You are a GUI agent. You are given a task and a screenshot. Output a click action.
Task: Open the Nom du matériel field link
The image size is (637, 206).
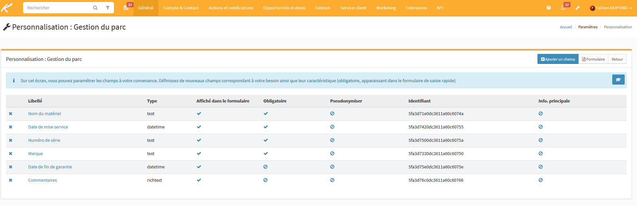(44, 113)
